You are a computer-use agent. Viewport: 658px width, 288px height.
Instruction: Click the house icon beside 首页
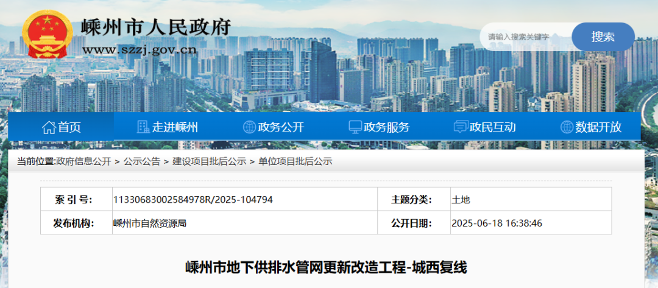click(x=49, y=127)
